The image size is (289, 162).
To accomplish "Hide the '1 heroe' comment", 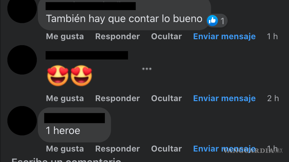I will pyautogui.click(x=166, y=148).
